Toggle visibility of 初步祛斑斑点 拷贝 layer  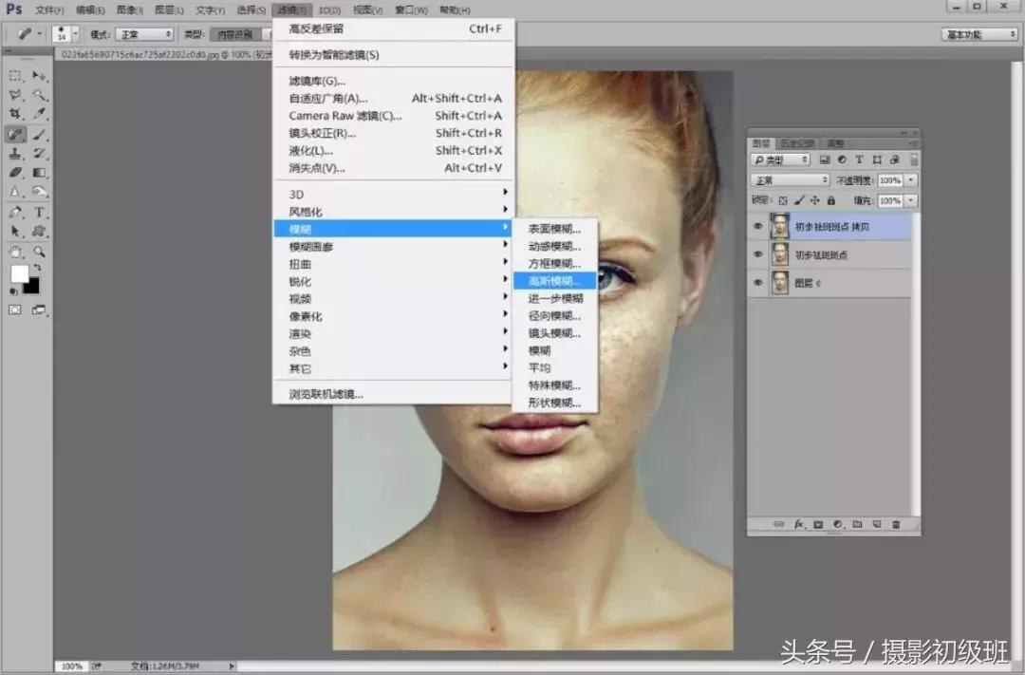(x=757, y=227)
